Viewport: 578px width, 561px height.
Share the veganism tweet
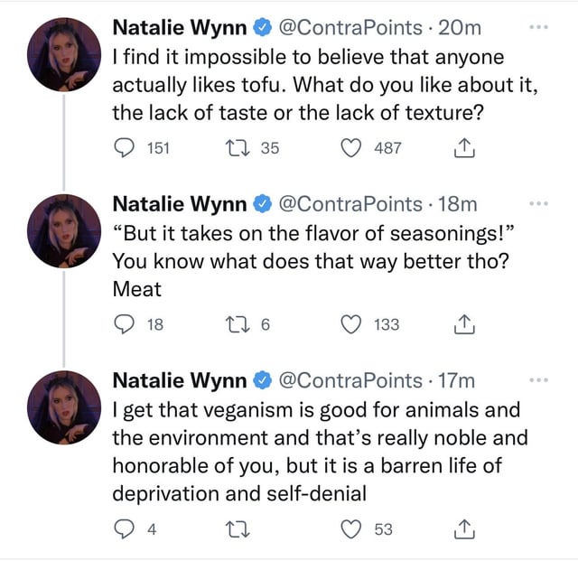[x=462, y=529]
